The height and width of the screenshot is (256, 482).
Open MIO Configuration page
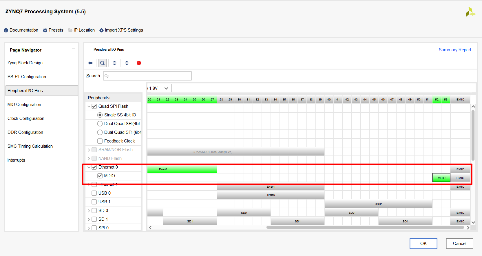24,105
